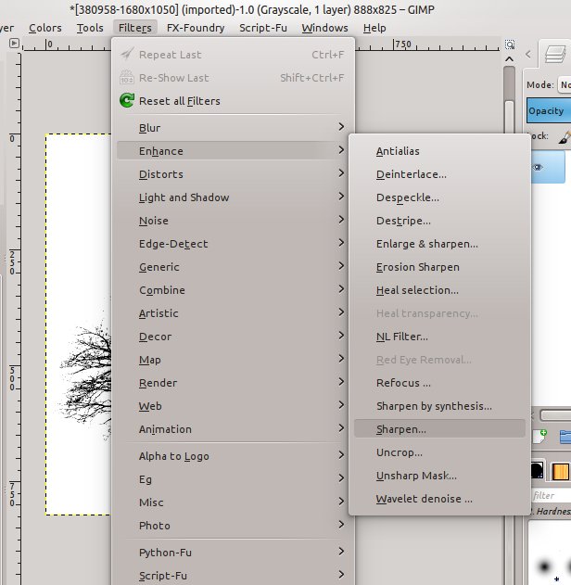Select Wavelet denoise ... filter
This screenshot has height=585, width=571.
click(x=439, y=498)
